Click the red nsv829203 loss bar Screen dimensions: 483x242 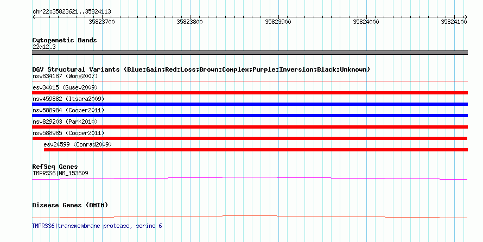(x=250, y=127)
